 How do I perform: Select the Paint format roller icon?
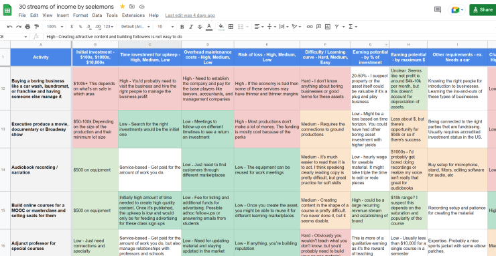coord(36,27)
